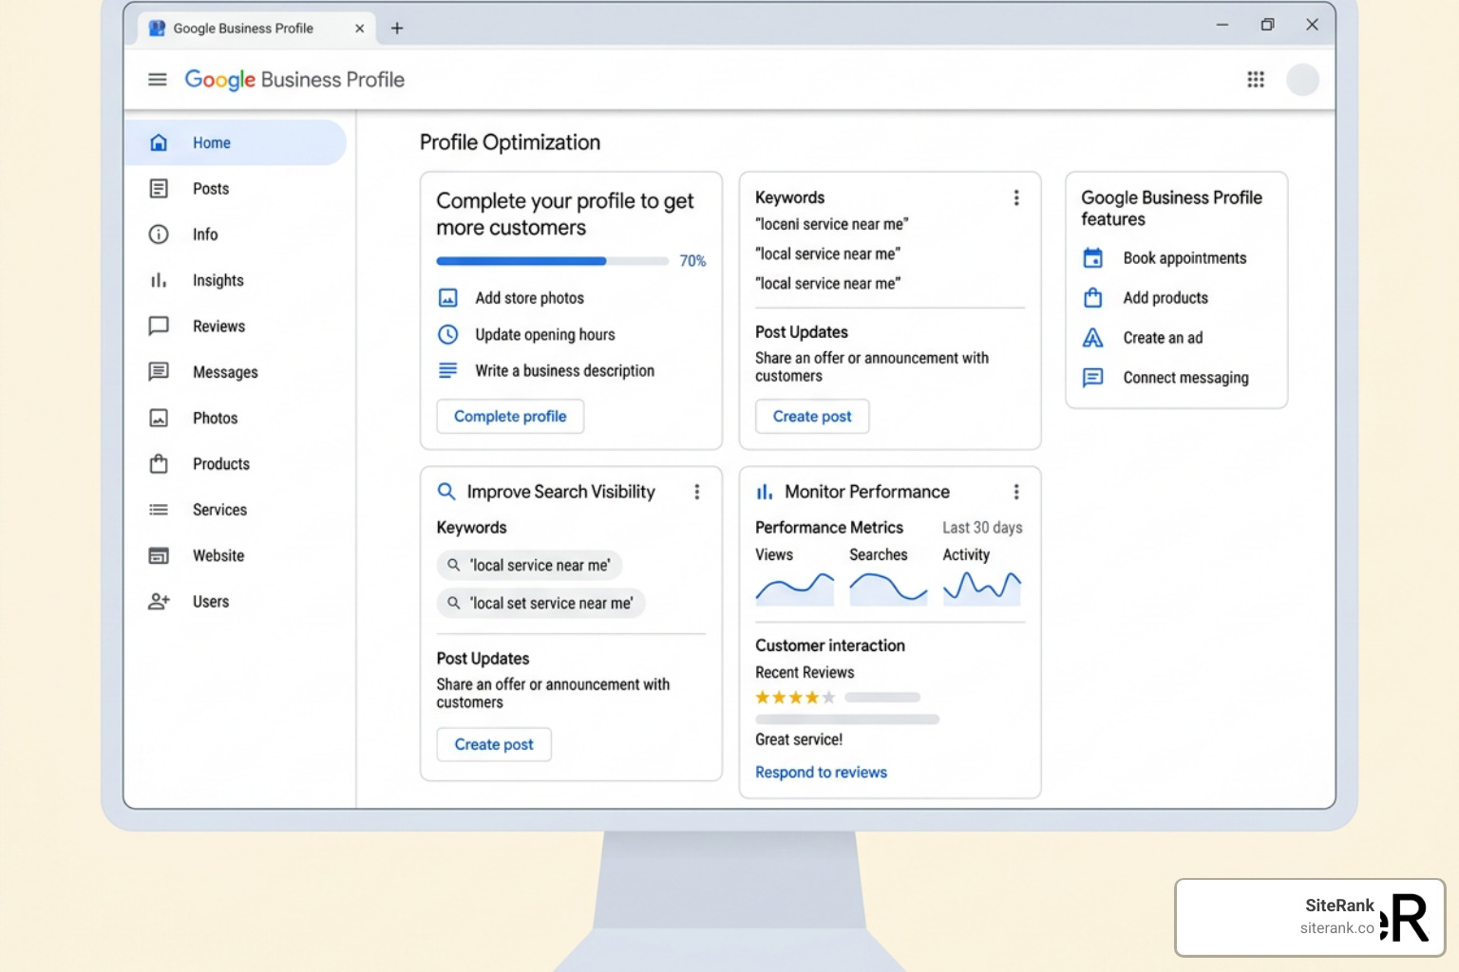Click Update opening hours text

pos(545,334)
